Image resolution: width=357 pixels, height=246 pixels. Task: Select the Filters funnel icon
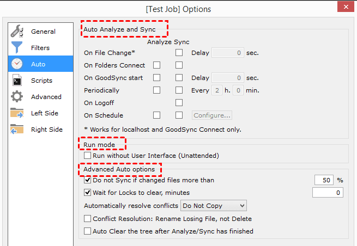(17, 48)
